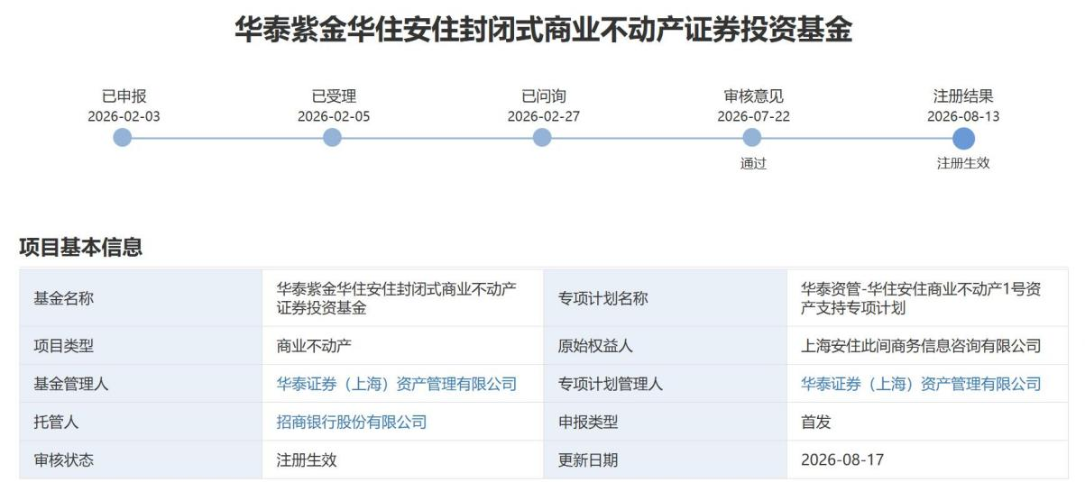Image resolution: width=1085 pixels, height=482 pixels.
Task: Click the 项目类型 header cell
Action: [141, 346]
